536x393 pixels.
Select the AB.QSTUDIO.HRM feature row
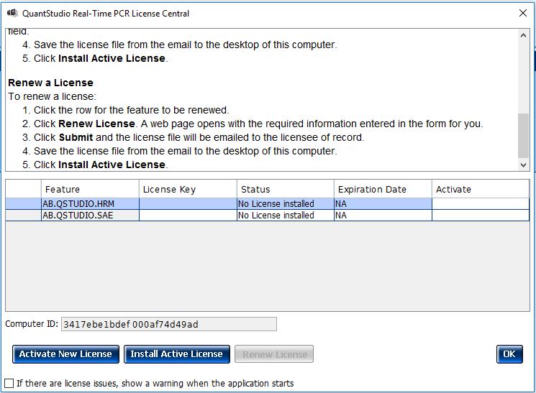(x=268, y=204)
